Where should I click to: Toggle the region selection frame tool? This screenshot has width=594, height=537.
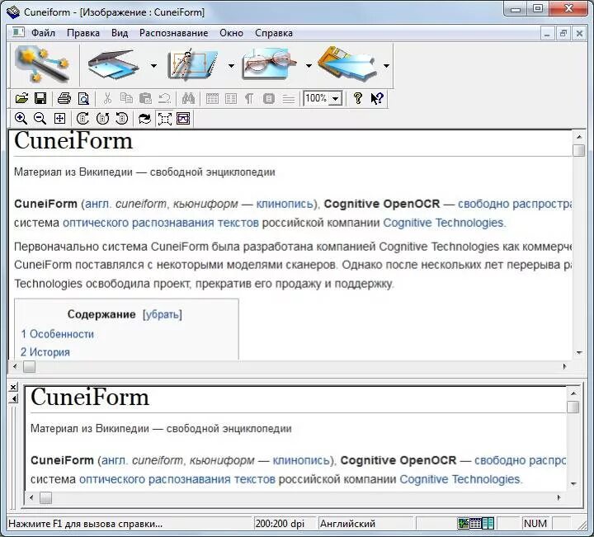164,119
